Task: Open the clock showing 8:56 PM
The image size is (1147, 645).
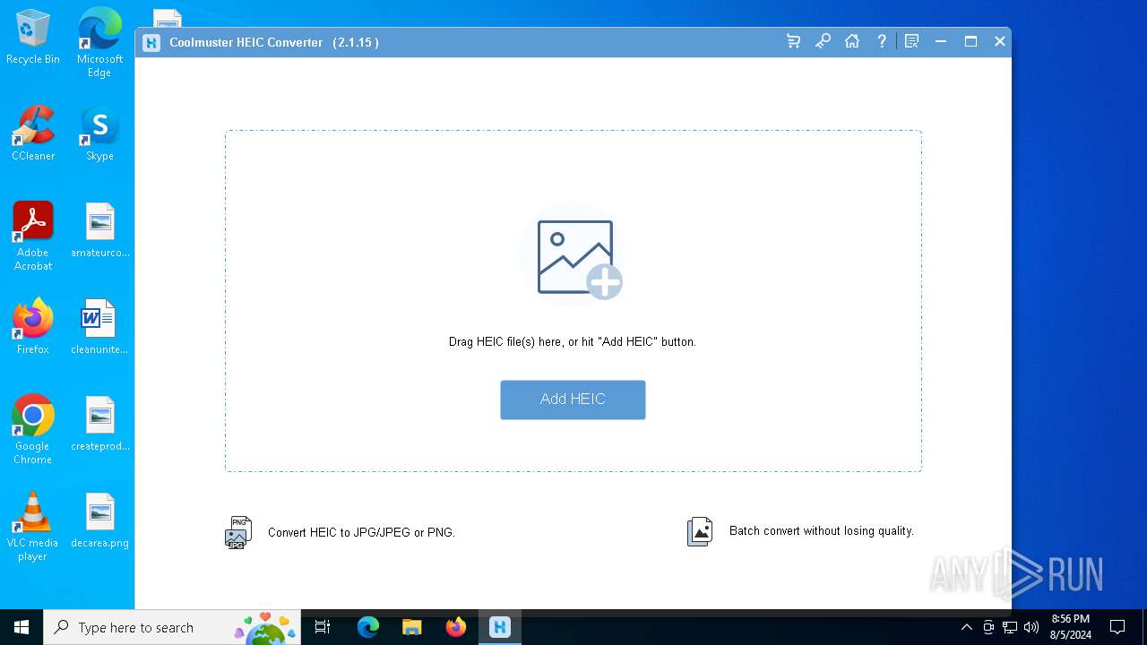Action: [x=1071, y=627]
